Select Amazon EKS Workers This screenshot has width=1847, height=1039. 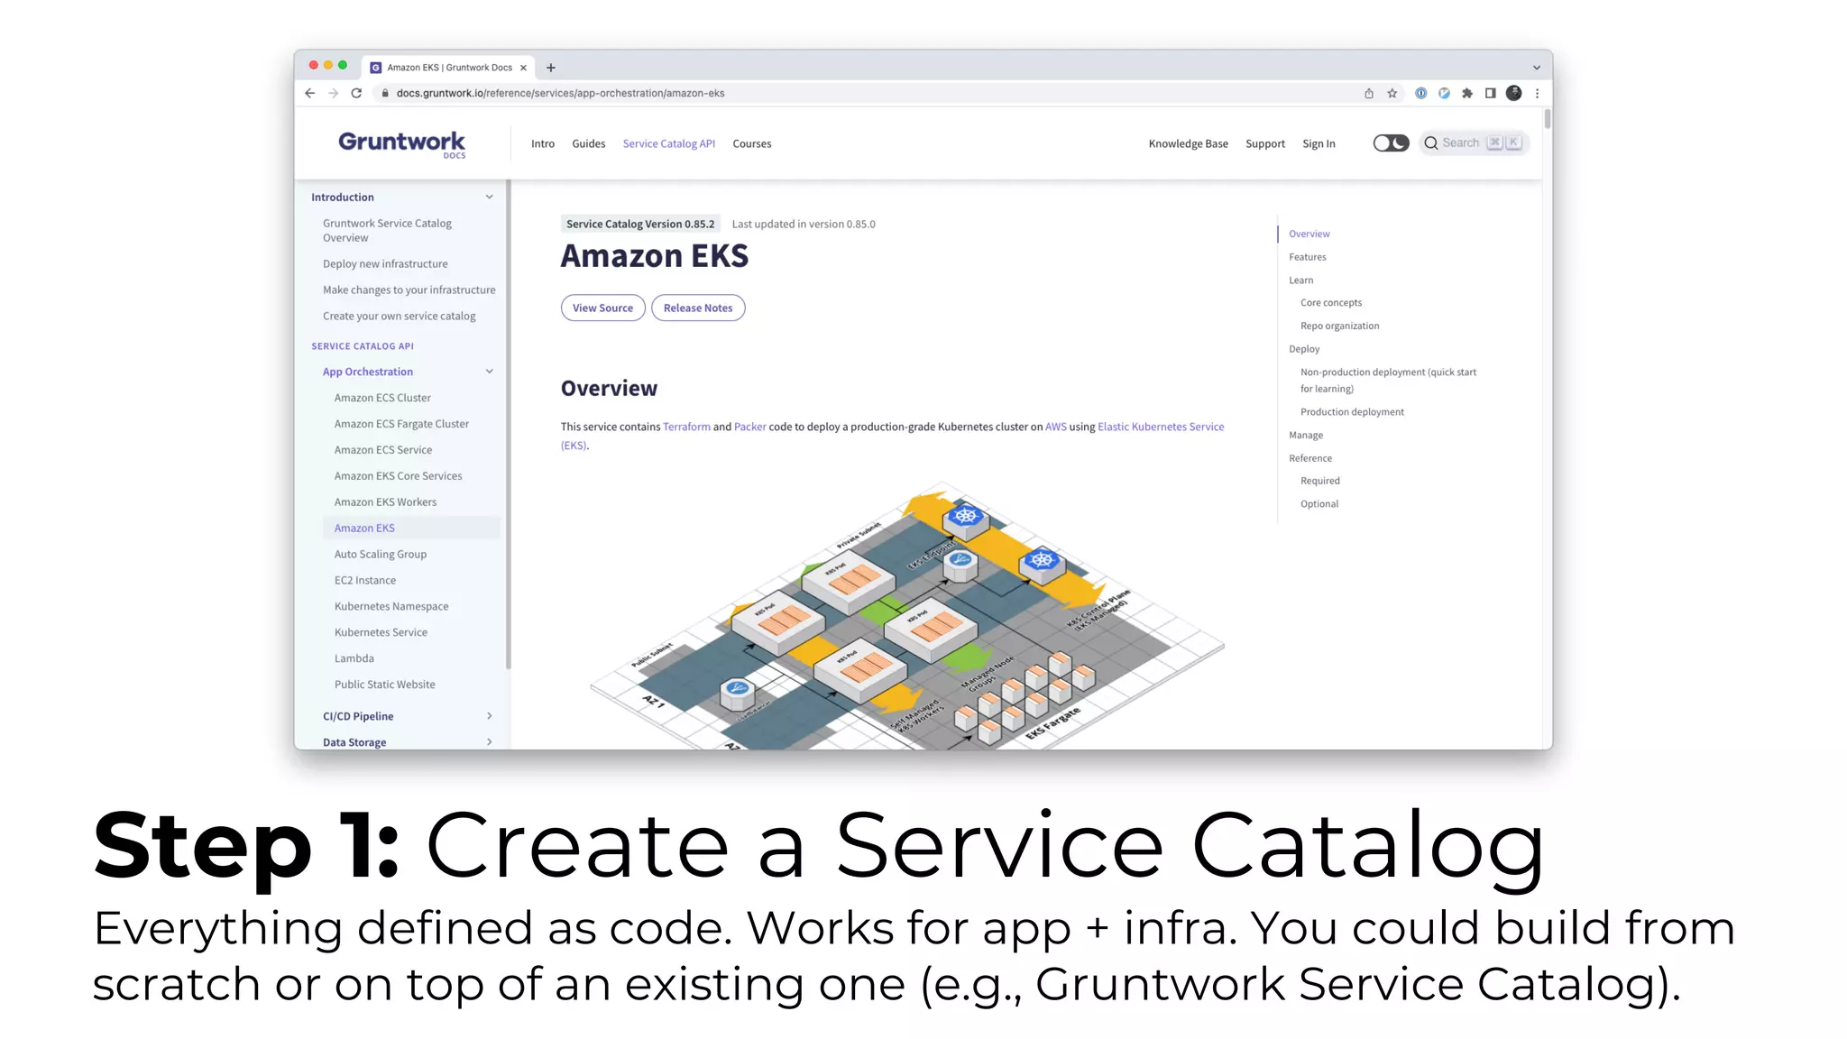pos(385,502)
